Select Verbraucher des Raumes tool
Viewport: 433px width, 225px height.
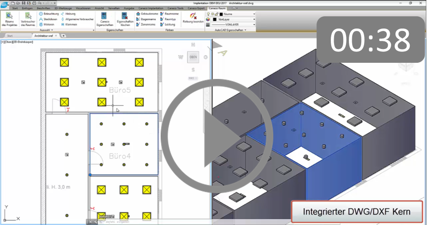[27, 17]
